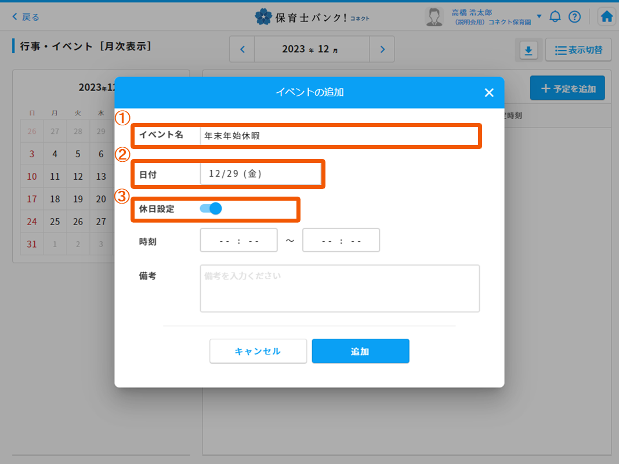Open the notifications bell icon
The height and width of the screenshot is (464, 619).
point(555,17)
